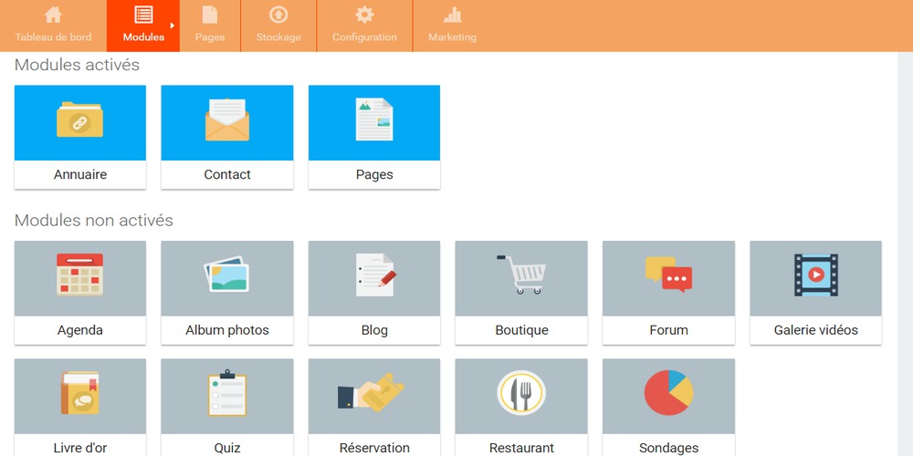Activate the Blog module label
The width and height of the screenshot is (913, 456).
click(374, 330)
